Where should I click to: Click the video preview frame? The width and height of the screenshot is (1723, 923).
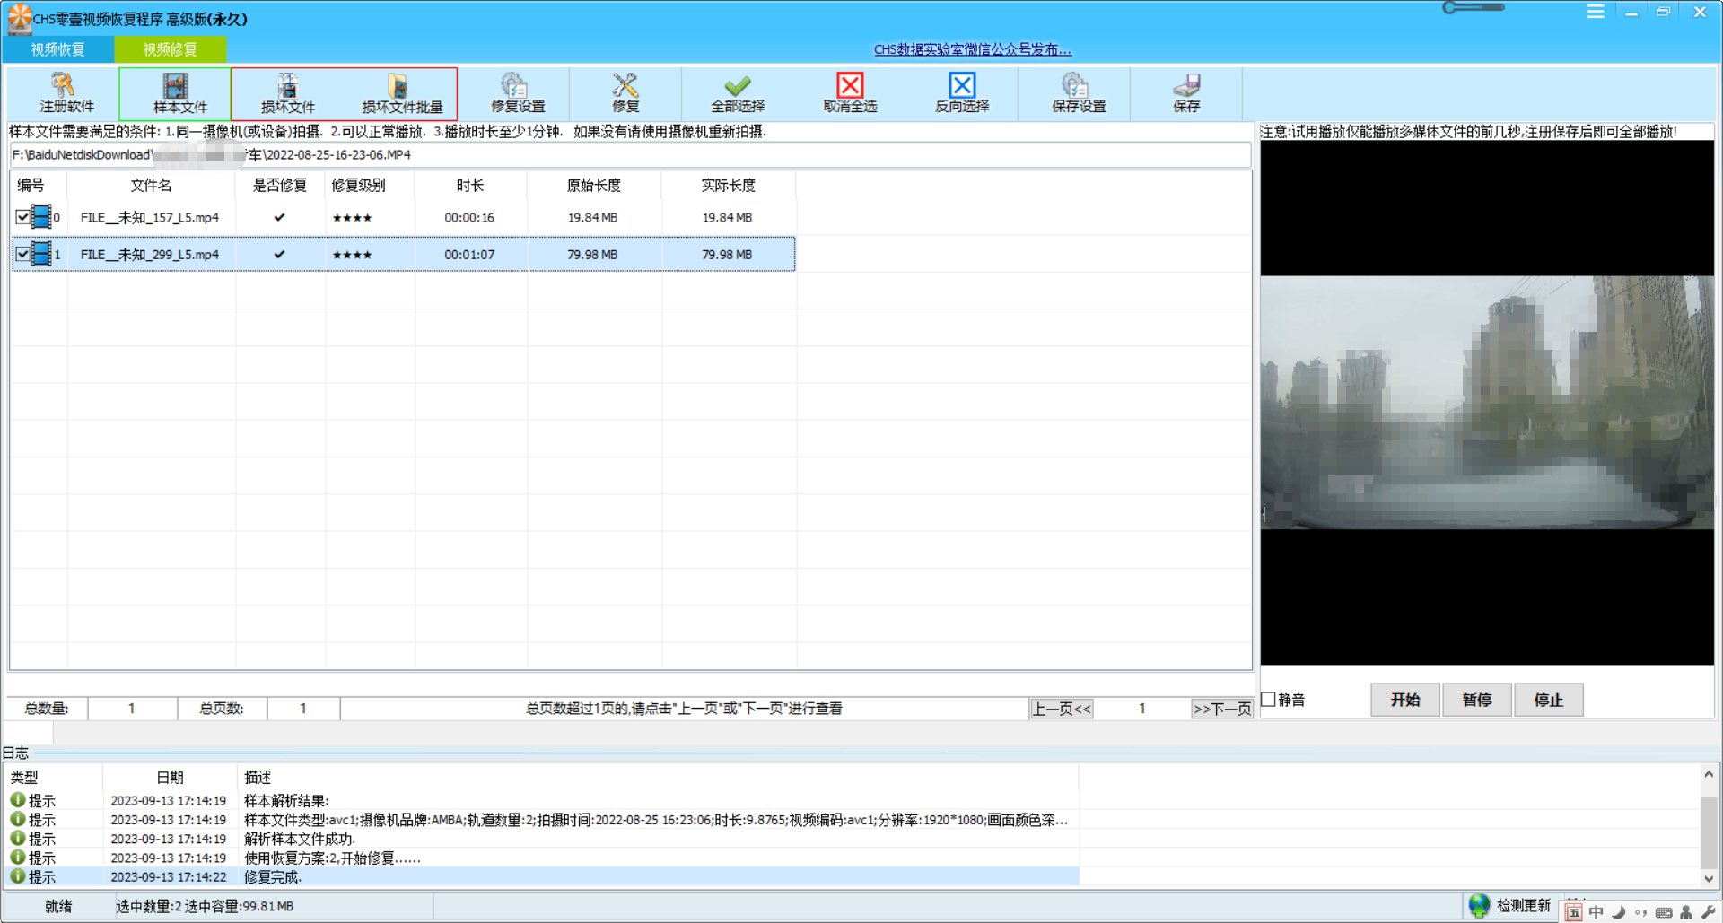click(1487, 402)
